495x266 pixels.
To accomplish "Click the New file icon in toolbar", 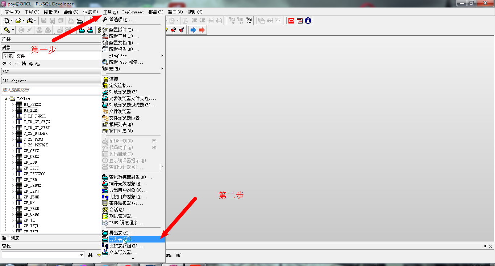I will (7, 21).
